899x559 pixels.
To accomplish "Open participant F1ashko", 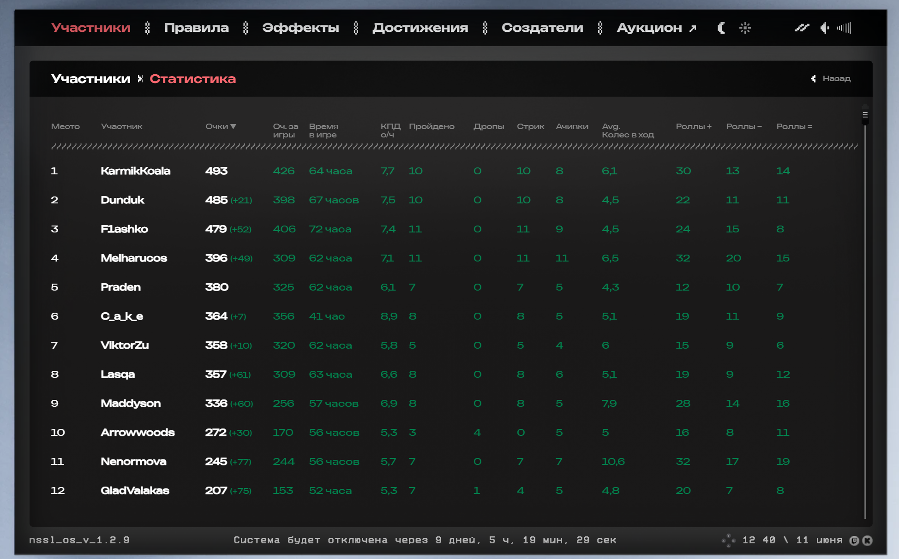I will 125,229.
